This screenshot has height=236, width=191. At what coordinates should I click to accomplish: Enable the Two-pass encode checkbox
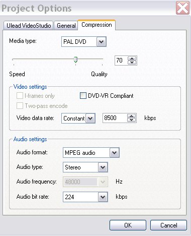[x=20, y=106]
